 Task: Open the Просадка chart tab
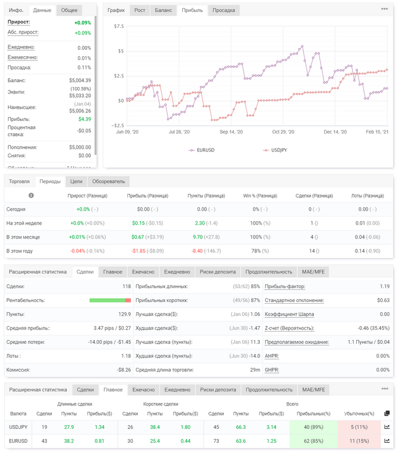click(224, 10)
